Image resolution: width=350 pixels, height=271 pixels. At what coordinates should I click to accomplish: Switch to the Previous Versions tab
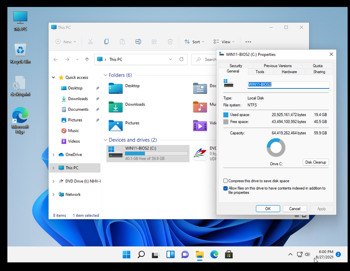click(278, 66)
